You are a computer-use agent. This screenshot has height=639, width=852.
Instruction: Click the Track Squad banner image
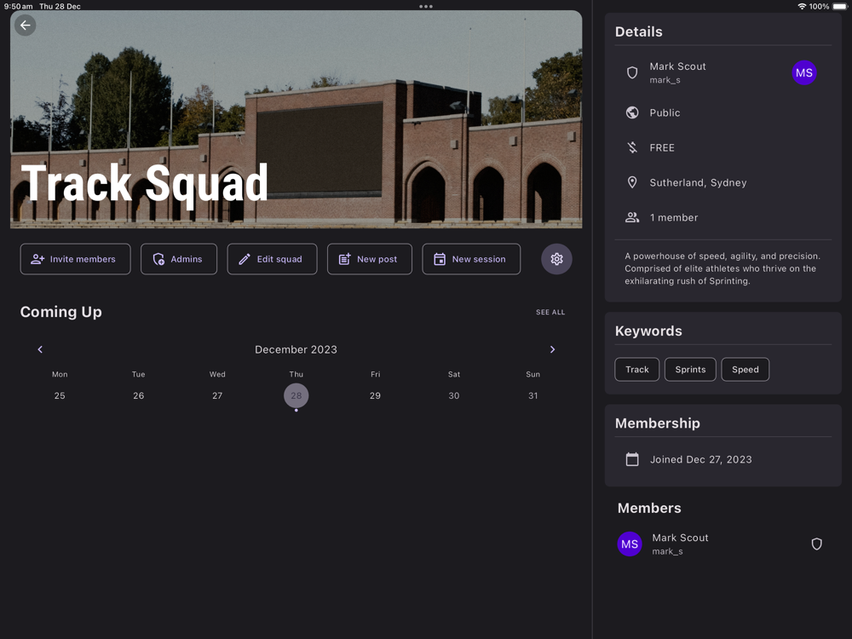[296, 119]
